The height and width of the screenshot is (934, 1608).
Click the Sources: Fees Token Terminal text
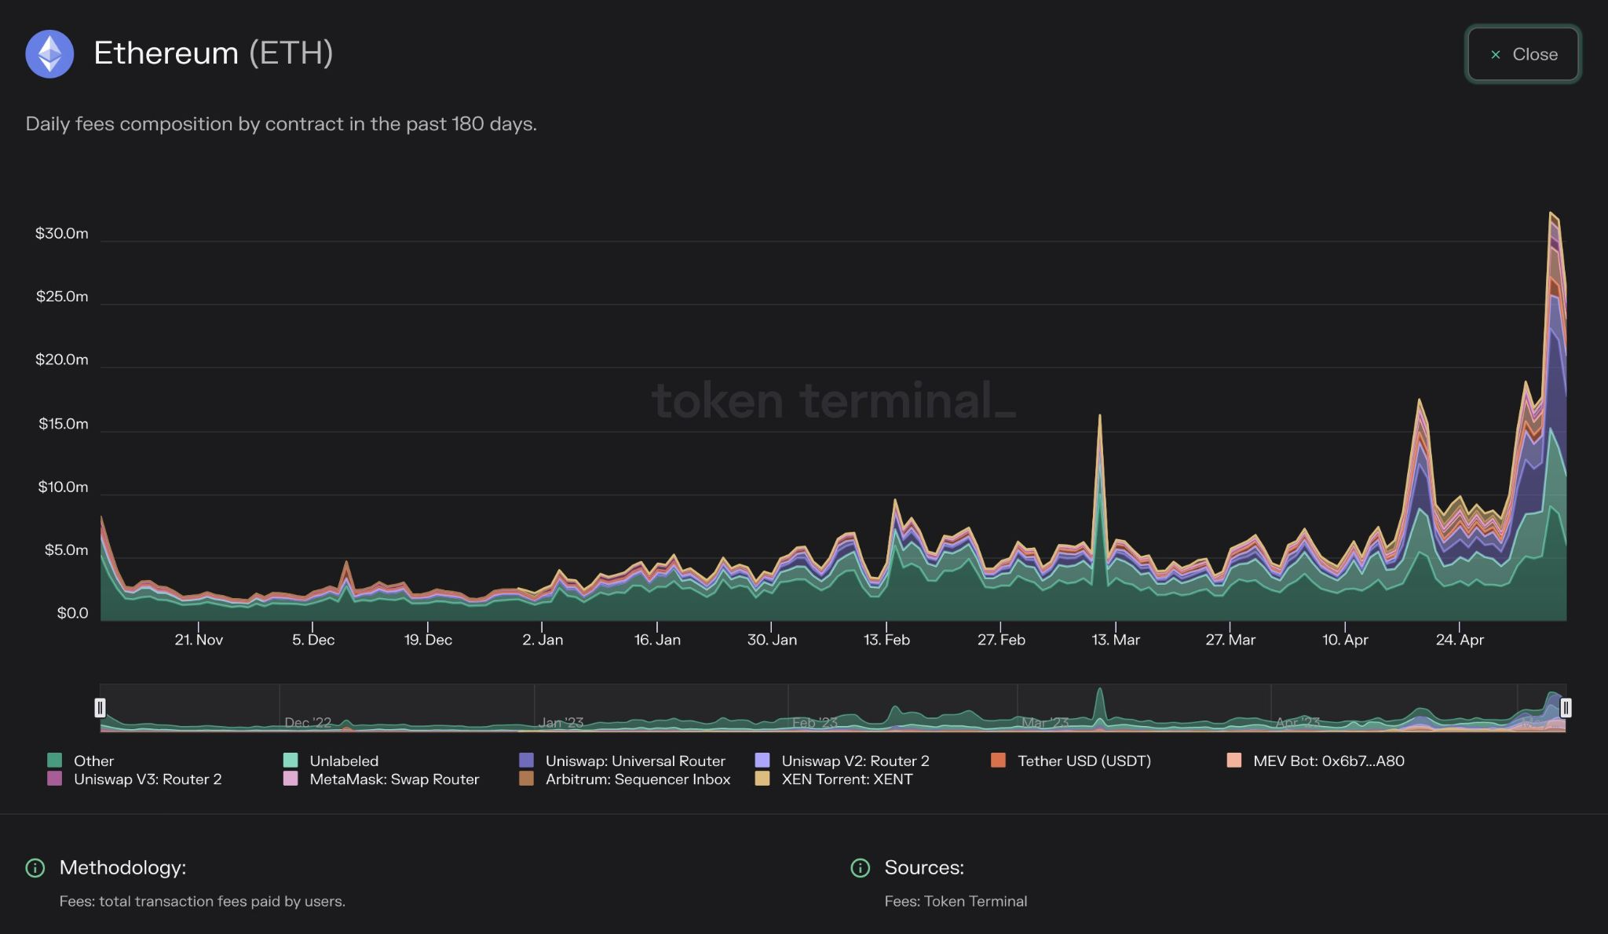pos(955,901)
